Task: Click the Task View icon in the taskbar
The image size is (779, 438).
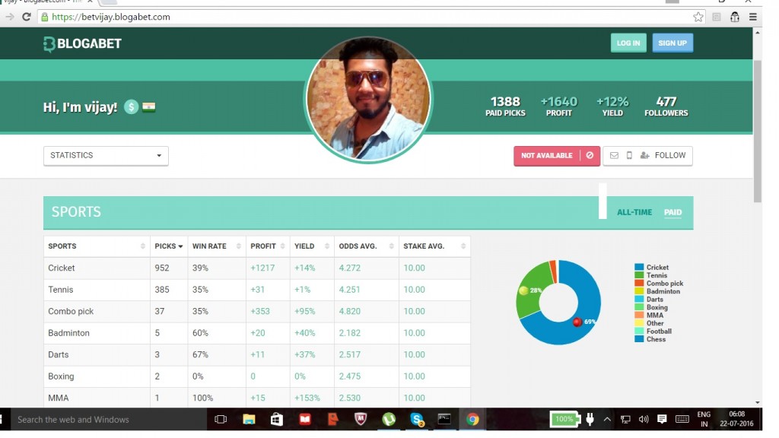Action: tap(221, 419)
